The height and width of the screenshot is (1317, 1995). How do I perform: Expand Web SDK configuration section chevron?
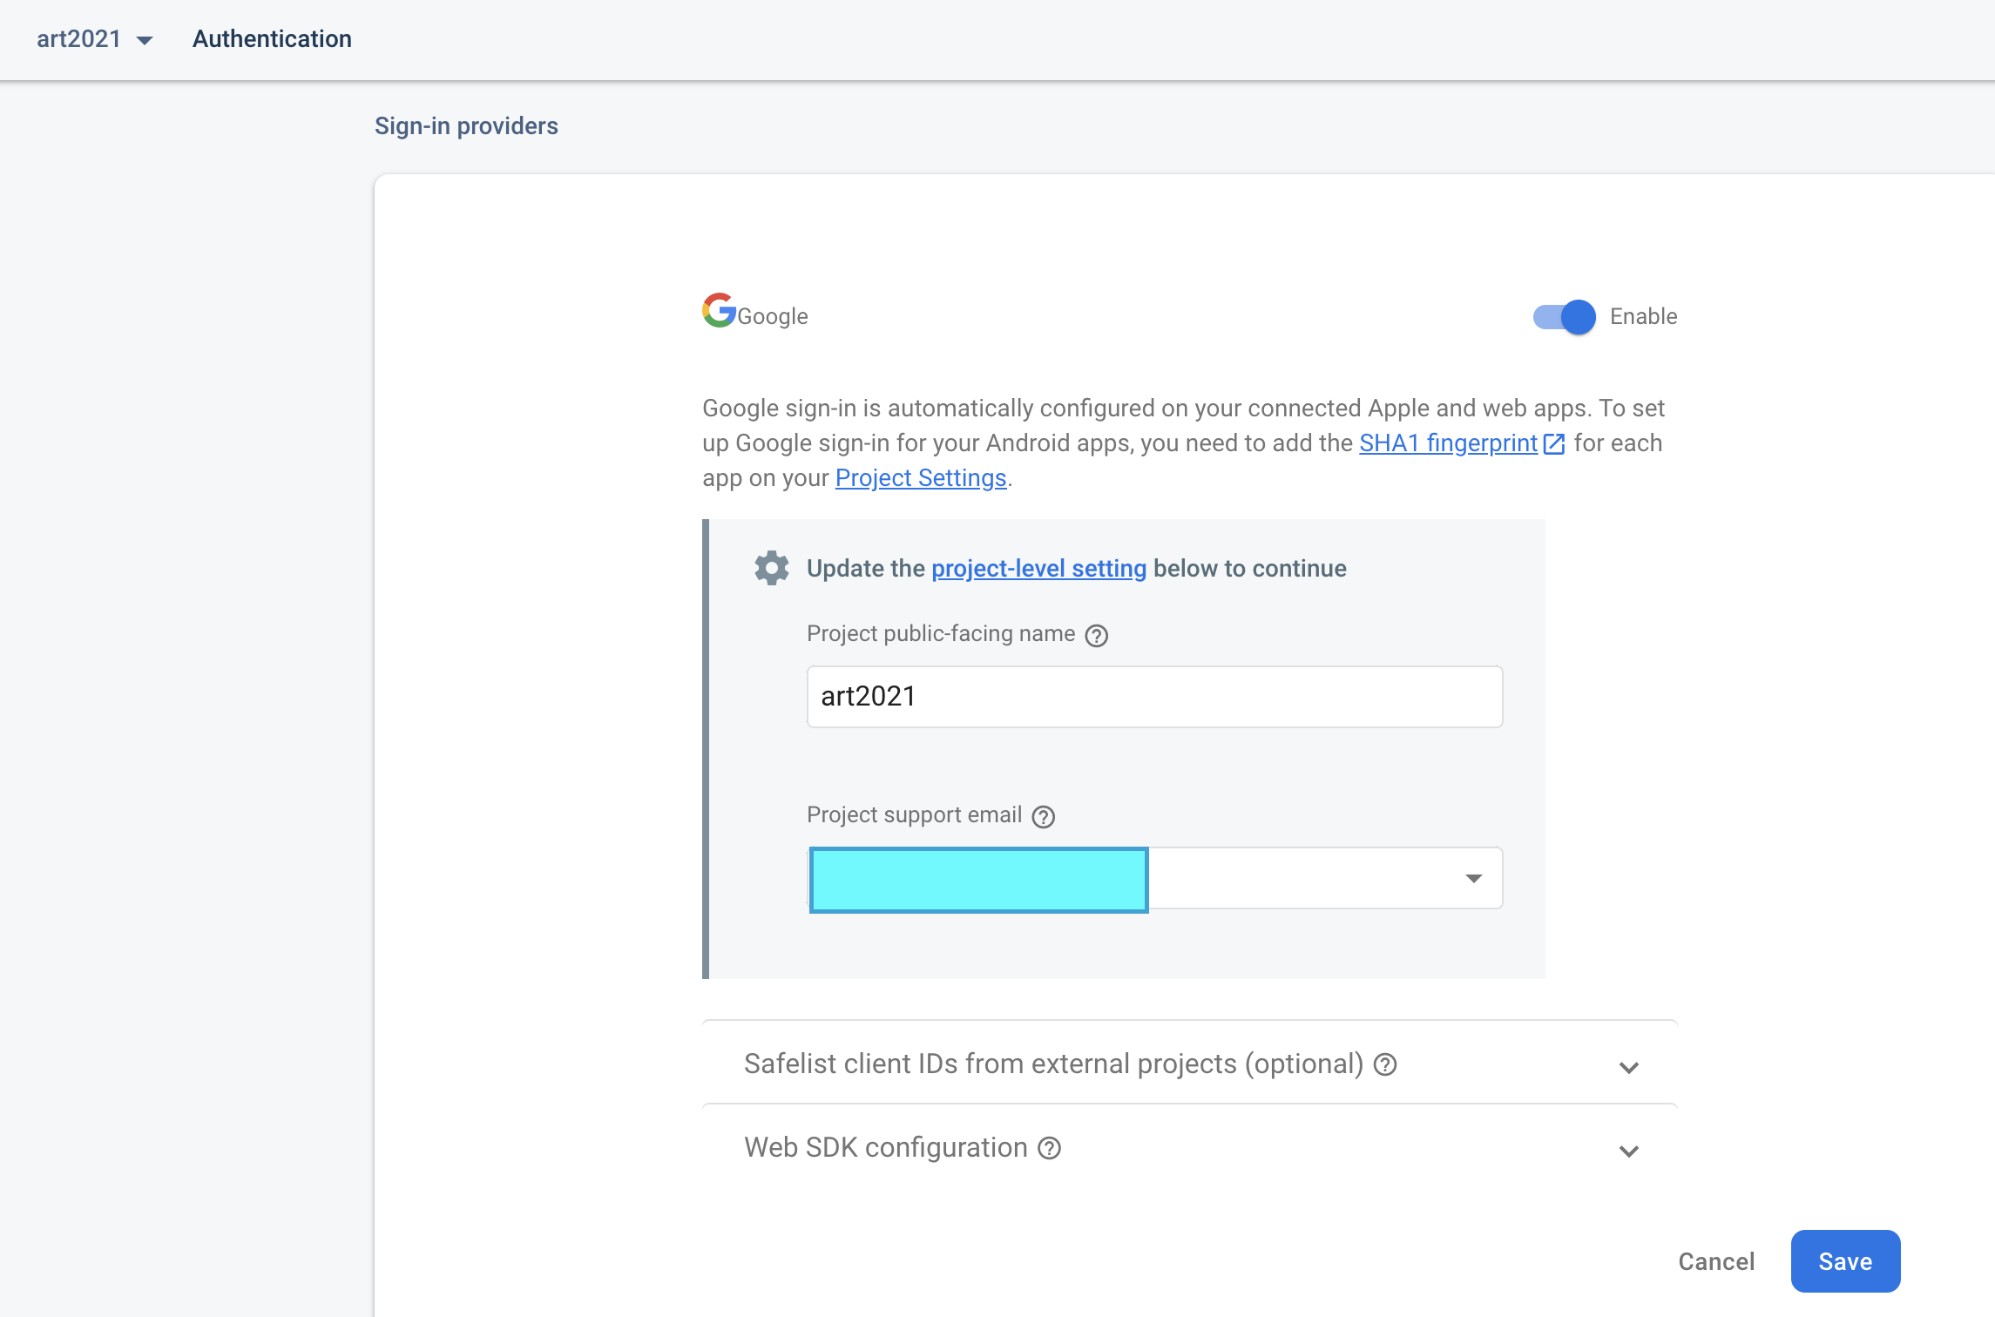[1628, 1151]
